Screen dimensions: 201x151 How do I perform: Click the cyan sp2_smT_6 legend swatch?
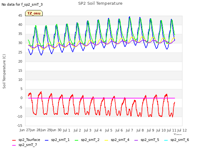[166, 140]
